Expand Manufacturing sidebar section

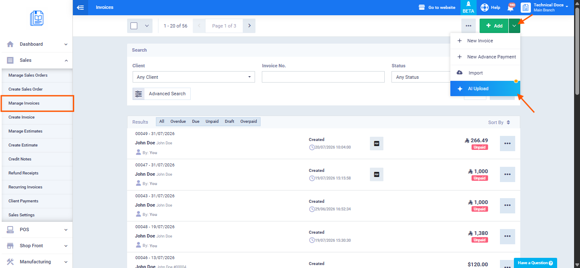click(x=66, y=262)
